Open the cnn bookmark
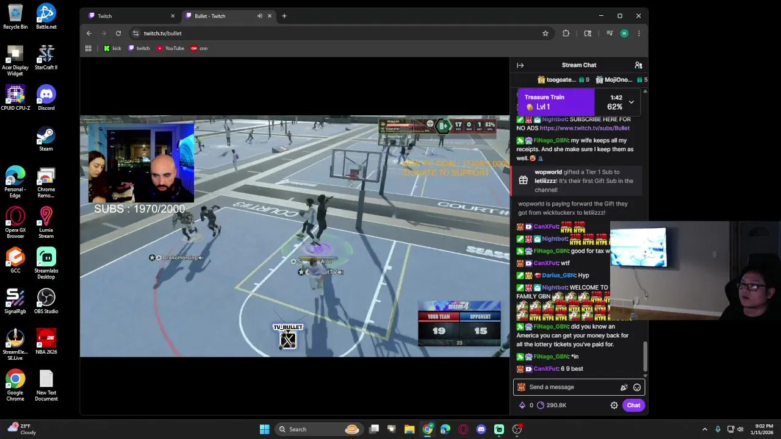Screen dimensions: 781x439 pyautogui.click(x=200, y=48)
